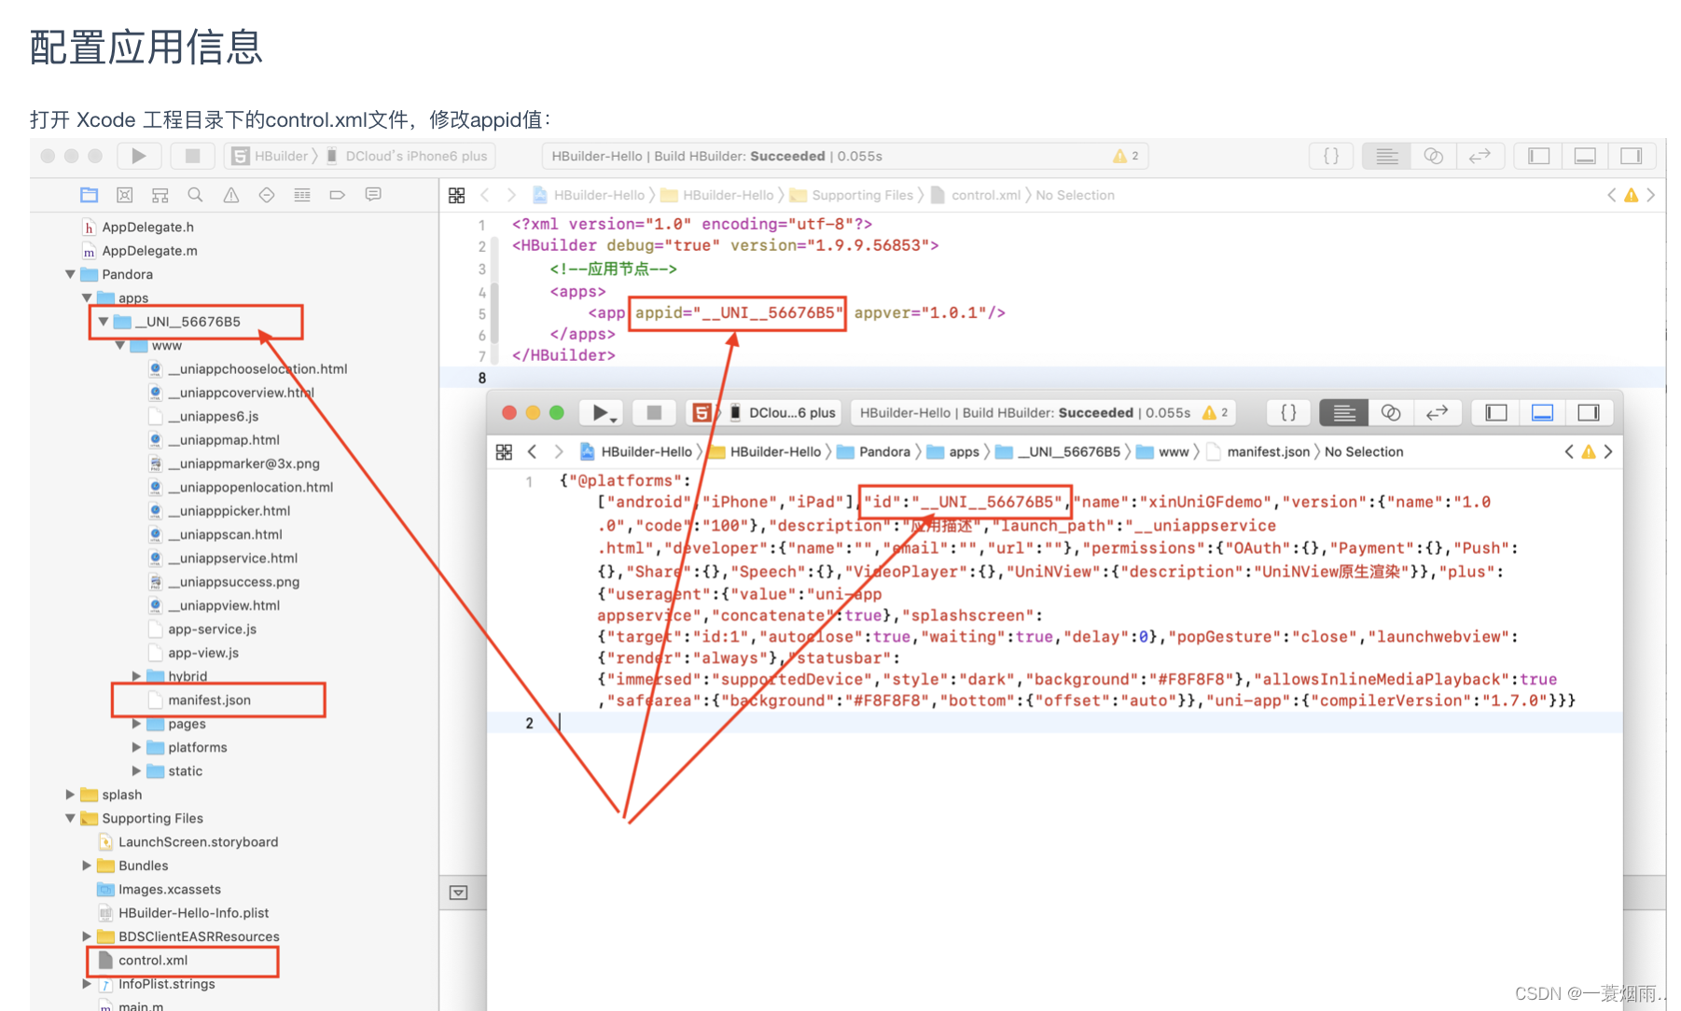Toggle navigator pane in front window toolbar
The width and height of the screenshot is (1681, 1011).
point(1496,412)
